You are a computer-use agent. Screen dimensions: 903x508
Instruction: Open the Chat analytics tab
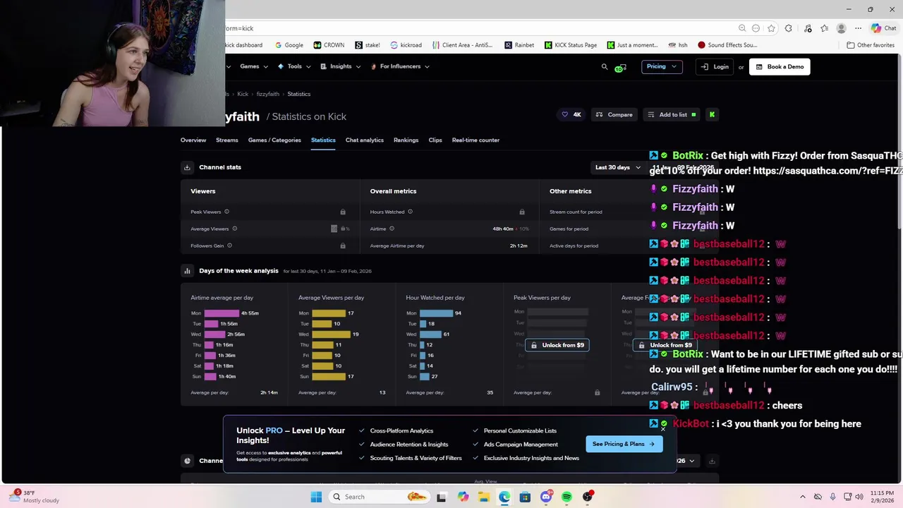pos(365,140)
